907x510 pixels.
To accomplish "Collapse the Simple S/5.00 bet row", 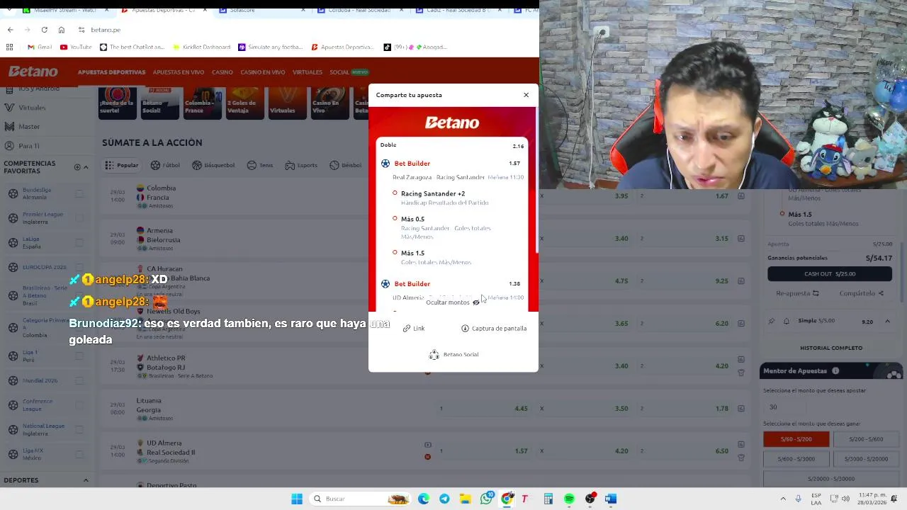I will pyautogui.click(x=887, y=322).
